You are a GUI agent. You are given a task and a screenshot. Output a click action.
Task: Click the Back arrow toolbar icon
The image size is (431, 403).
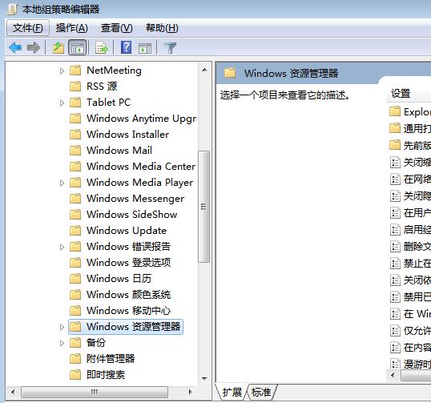coord(15,47)
